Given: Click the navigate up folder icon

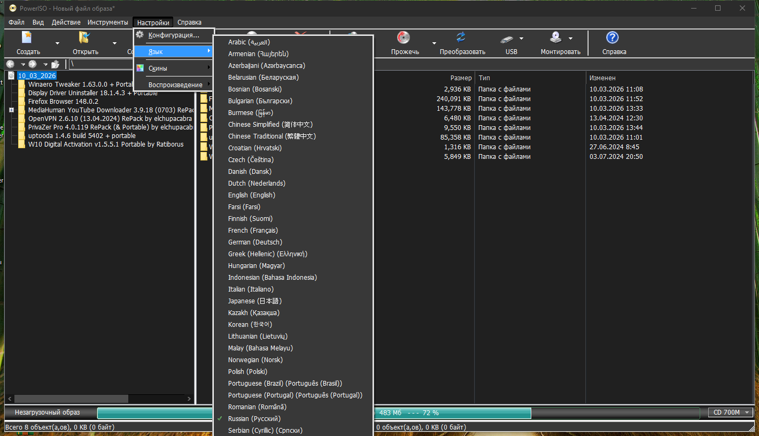Looking at the screenshot, I should click(55, 64).
